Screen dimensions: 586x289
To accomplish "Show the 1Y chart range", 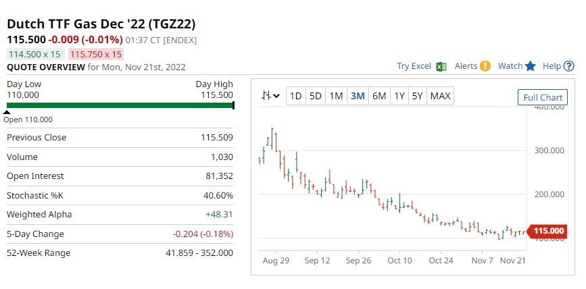I will point(399,96).
